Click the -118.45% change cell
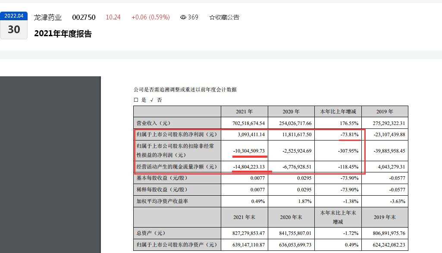 click(348, 167)
